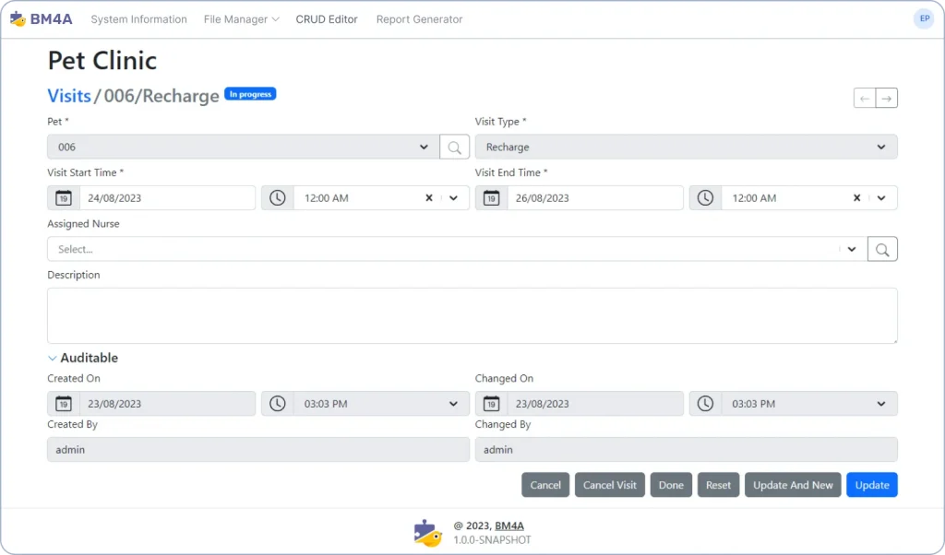The width and height of the screenshot is (945, 555).
Task: Click the Pet Clinic heading
Action: tap(102, 61)
